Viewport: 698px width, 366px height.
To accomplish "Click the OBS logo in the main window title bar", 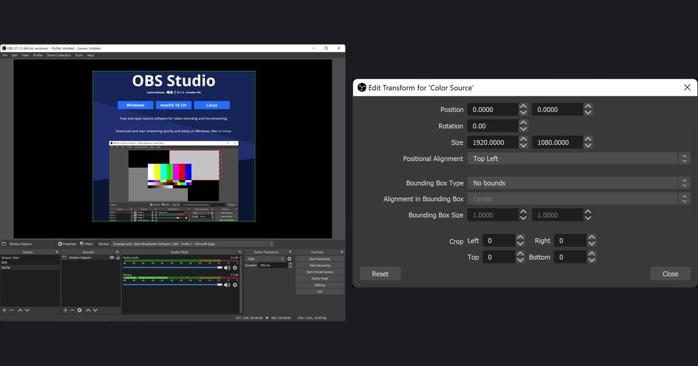I will pyautogui.click(x=3, y=48).
